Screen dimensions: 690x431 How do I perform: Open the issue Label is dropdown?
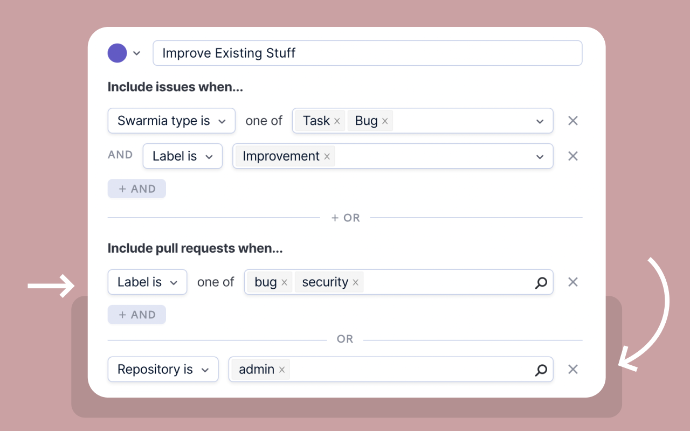182,156
